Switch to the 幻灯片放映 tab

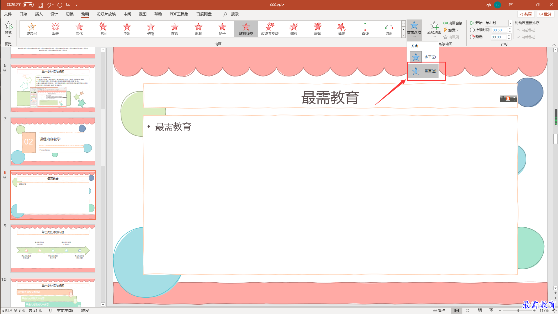106,14
